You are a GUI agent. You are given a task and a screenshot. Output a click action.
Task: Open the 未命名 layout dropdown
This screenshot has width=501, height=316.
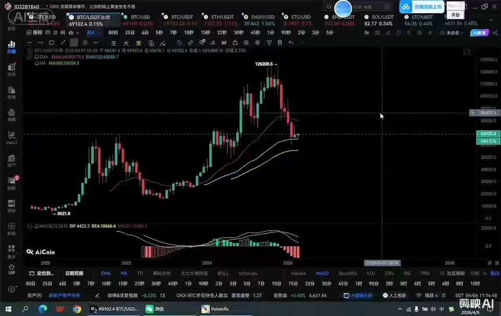pyautogui.click(x=452, y=33)
